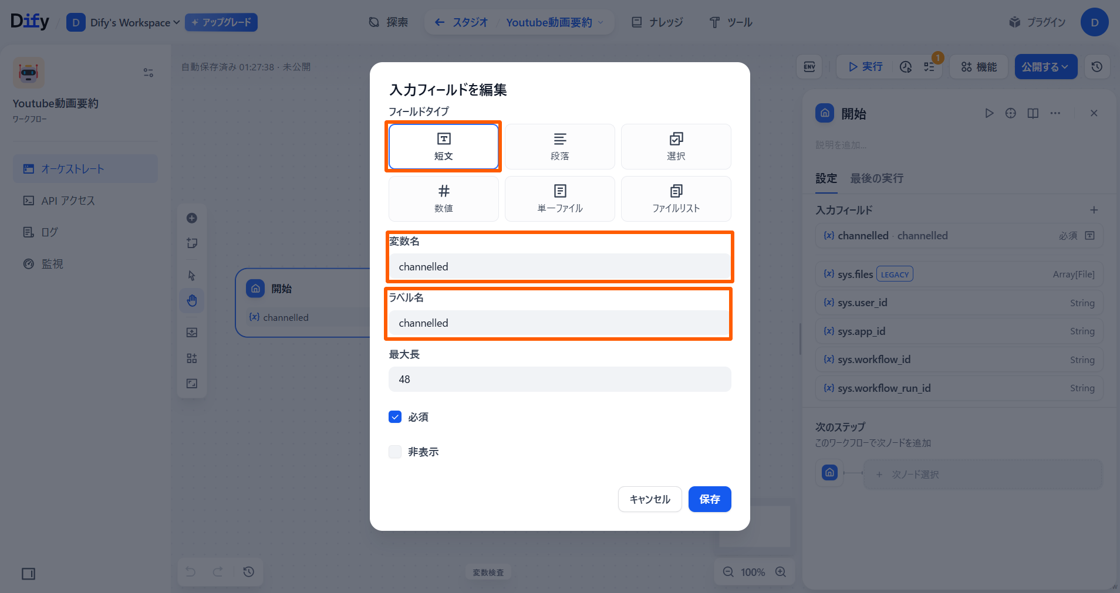Pick the 単一ファイル single file type
This screenshot has height=593, width=1120.
[x=559, y=199]
